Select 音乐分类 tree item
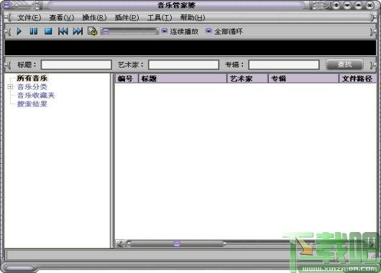381x273 pixels. 32,87
